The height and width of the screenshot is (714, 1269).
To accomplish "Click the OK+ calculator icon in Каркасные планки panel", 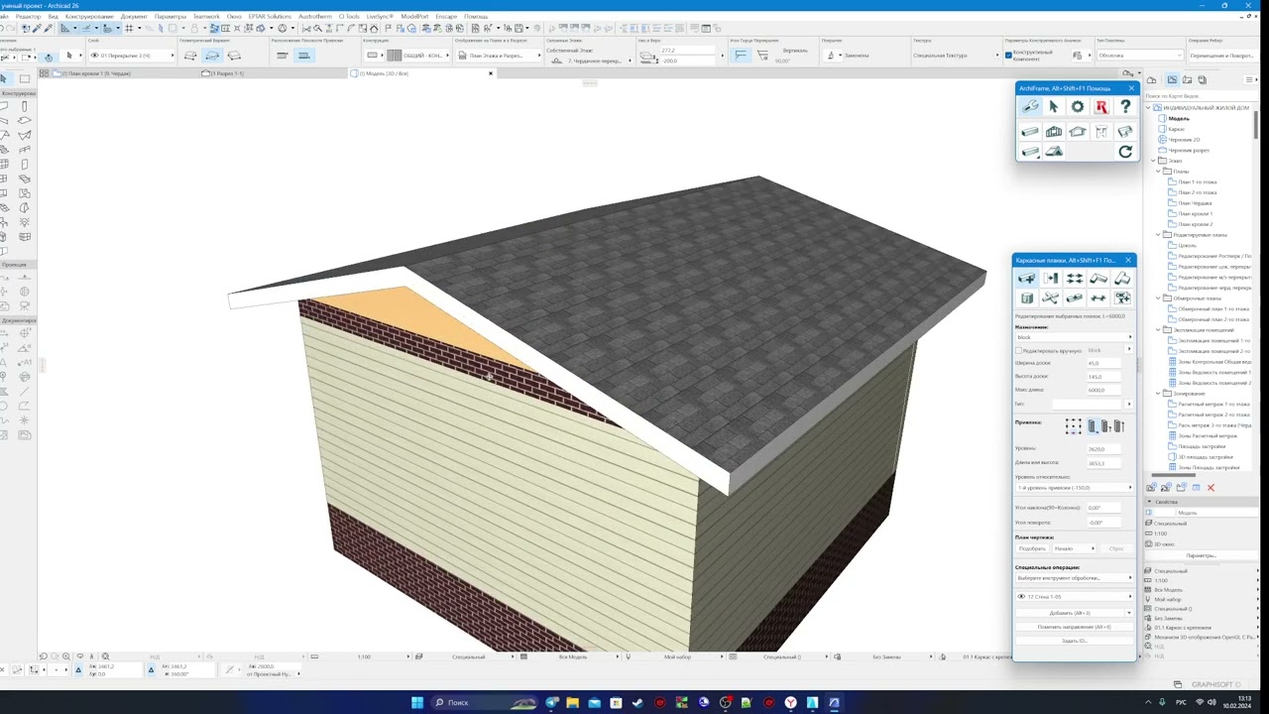I will [1122, 297].
